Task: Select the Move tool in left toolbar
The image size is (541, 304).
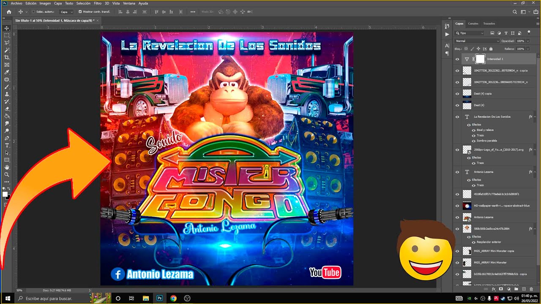Action: click(7, 28)
